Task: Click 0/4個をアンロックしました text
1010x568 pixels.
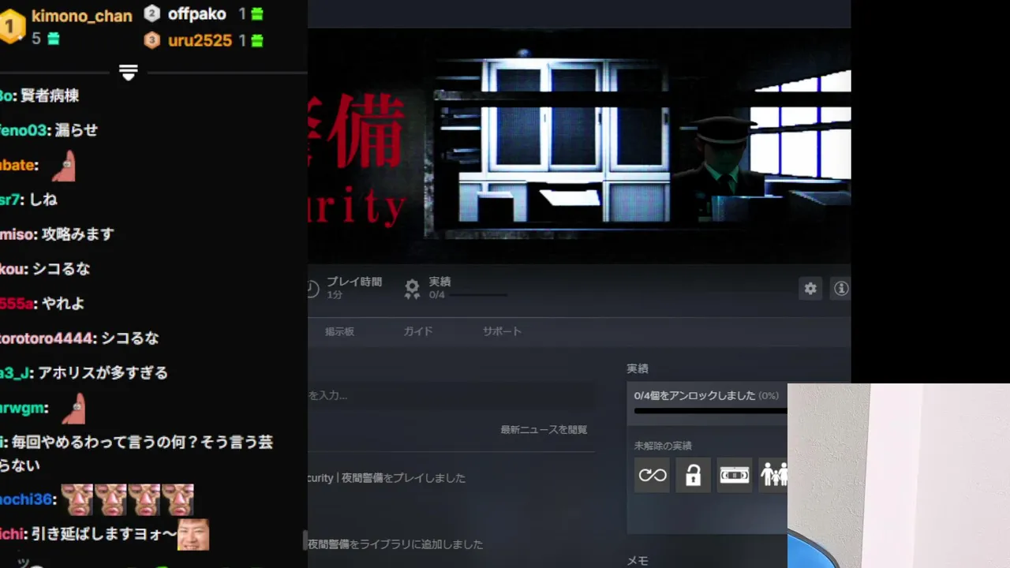Action: 694,395
